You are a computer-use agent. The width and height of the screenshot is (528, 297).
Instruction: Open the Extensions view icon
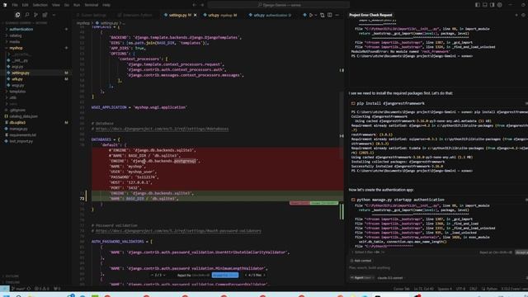(x=45, y=15)
